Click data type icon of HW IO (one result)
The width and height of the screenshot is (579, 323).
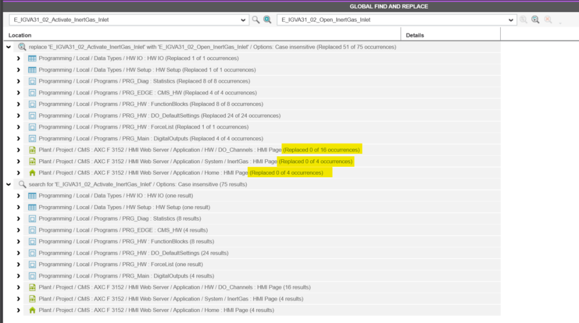pos(32,196)
